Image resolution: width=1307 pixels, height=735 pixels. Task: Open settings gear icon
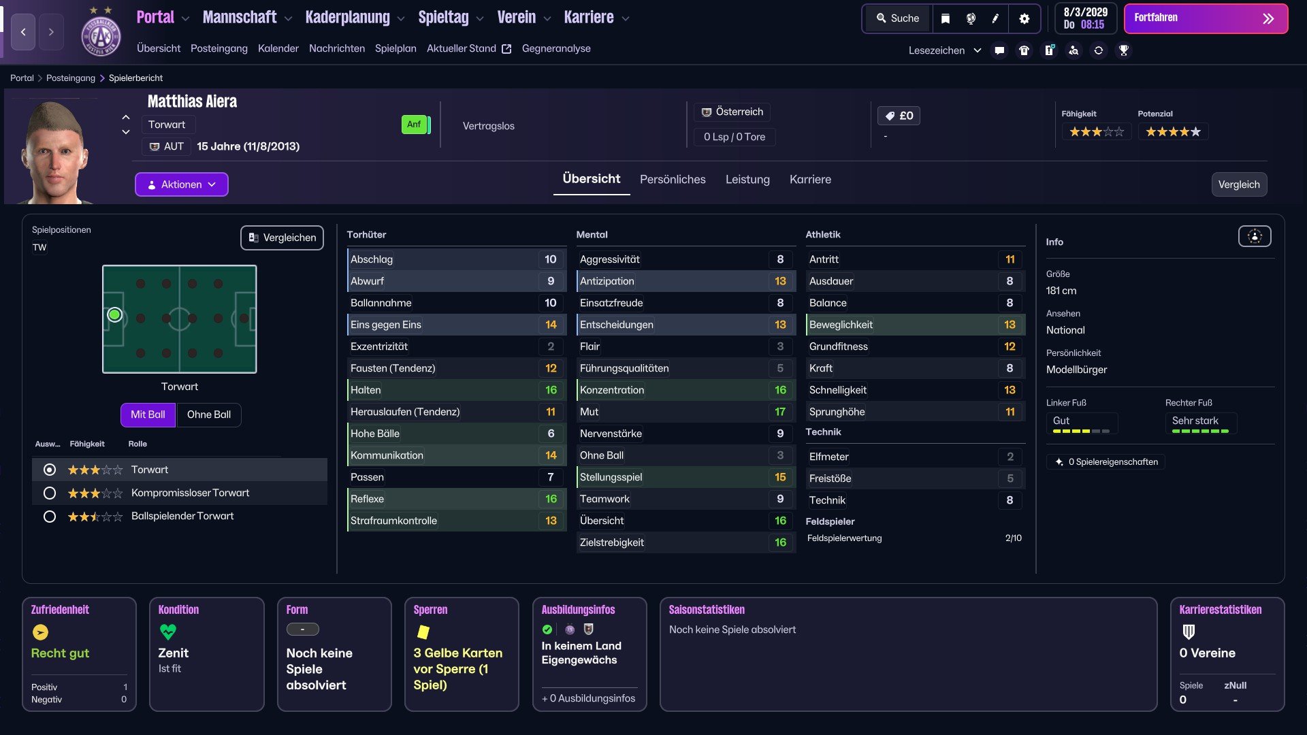tap(1024, 18)
